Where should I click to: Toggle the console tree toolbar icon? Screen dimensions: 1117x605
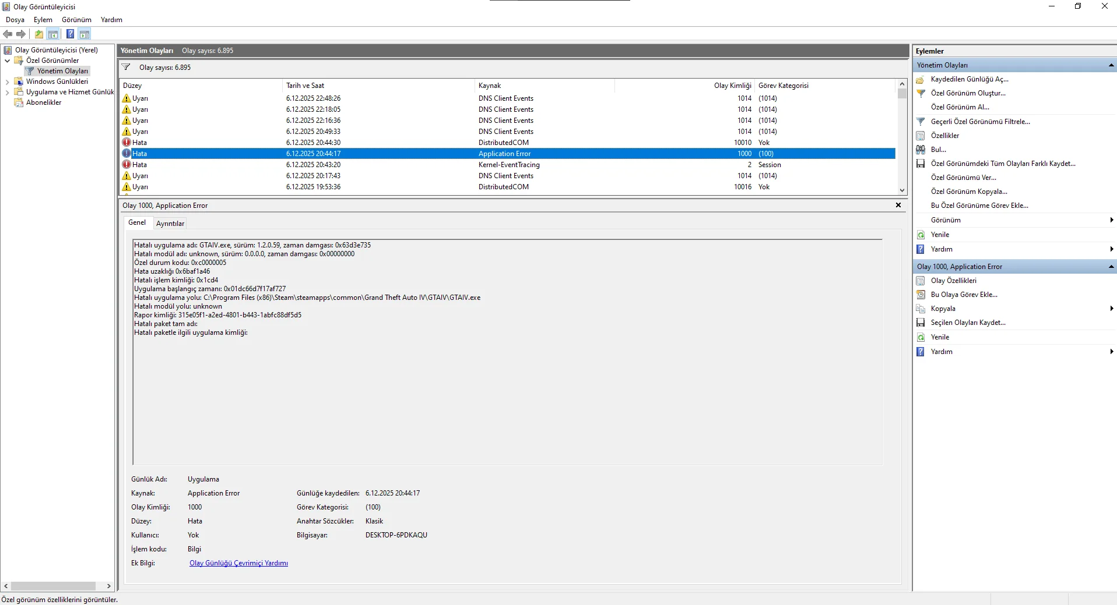pyautogui.click(x=53, y=34)
